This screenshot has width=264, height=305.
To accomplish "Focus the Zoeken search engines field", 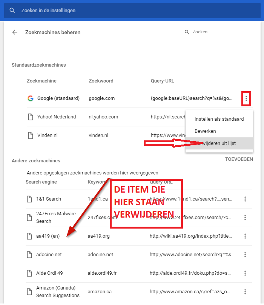I will [223, 32].
